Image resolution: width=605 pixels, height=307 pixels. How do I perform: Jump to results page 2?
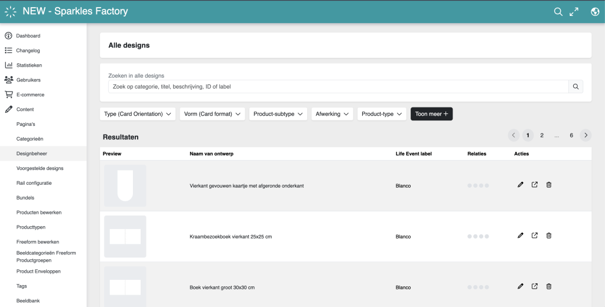point(542,135)
